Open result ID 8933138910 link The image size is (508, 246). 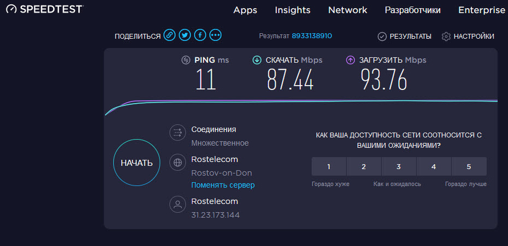click(x=312, y=36)
